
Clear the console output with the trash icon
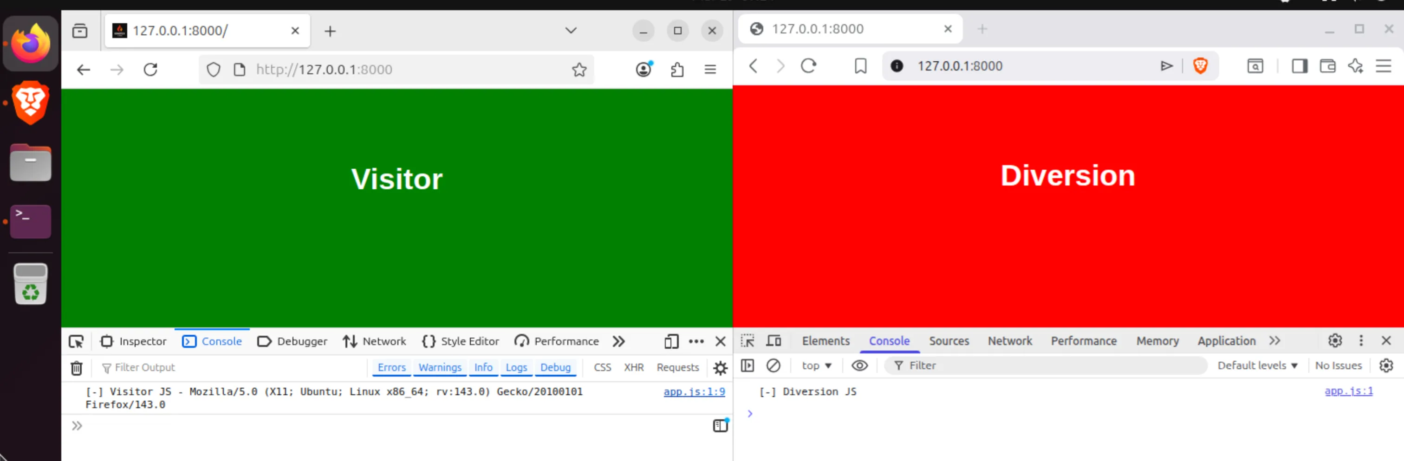pyautogui.click(x=76, y=368)
